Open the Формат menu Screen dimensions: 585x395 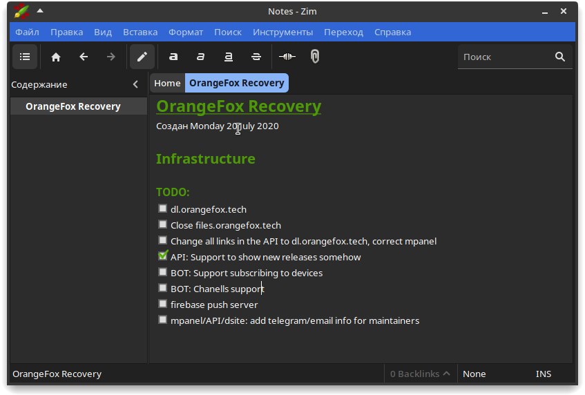click(186, 32)
